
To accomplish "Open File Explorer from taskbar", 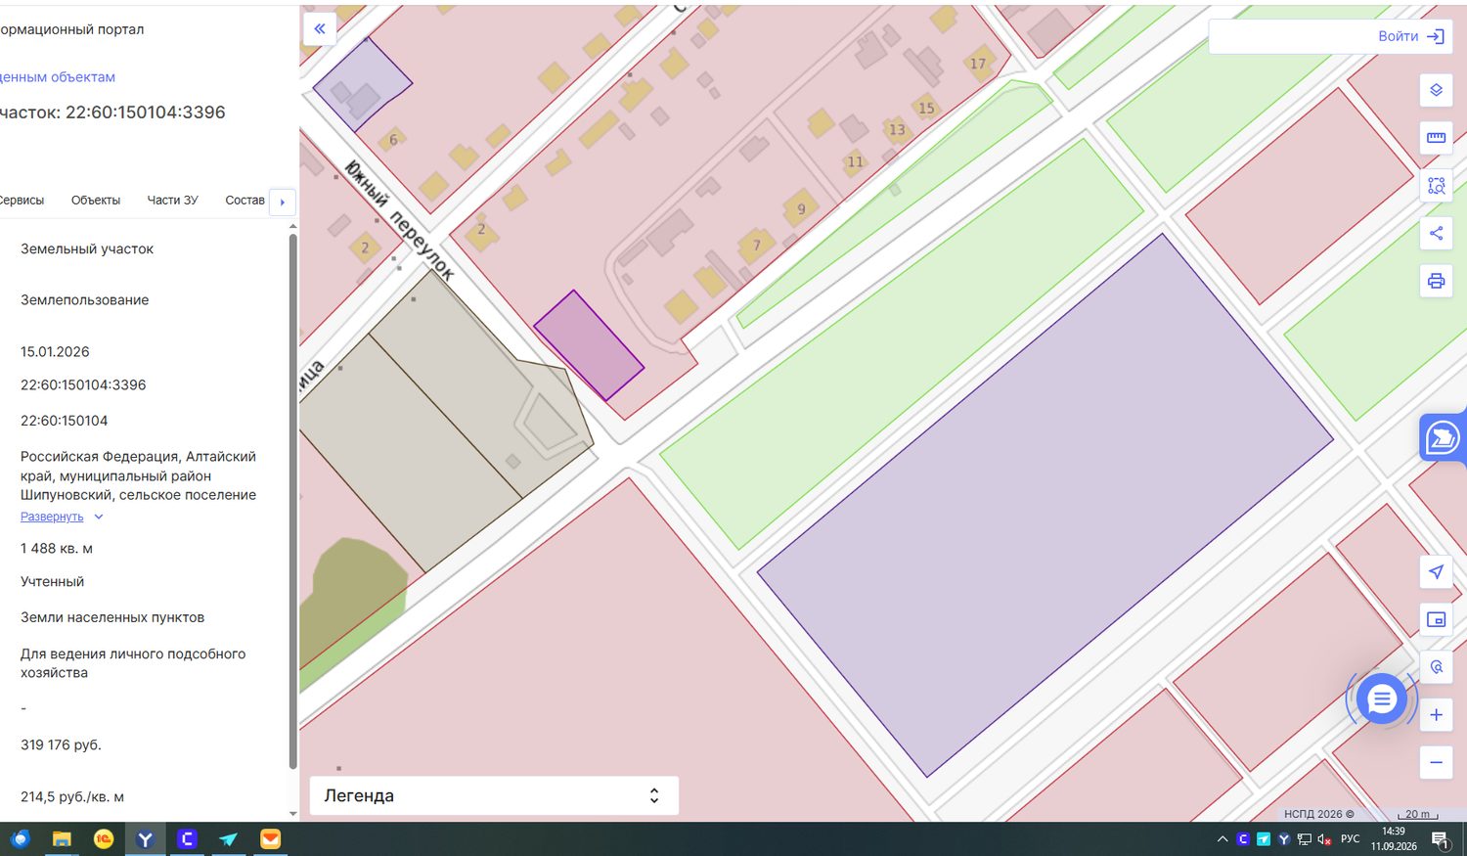I will pos(62,839).
